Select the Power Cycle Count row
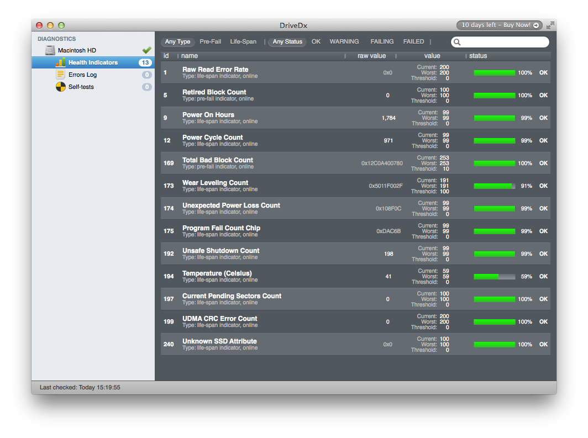The width and height of the screenshot is (588, 438). [x=355, y=140]
